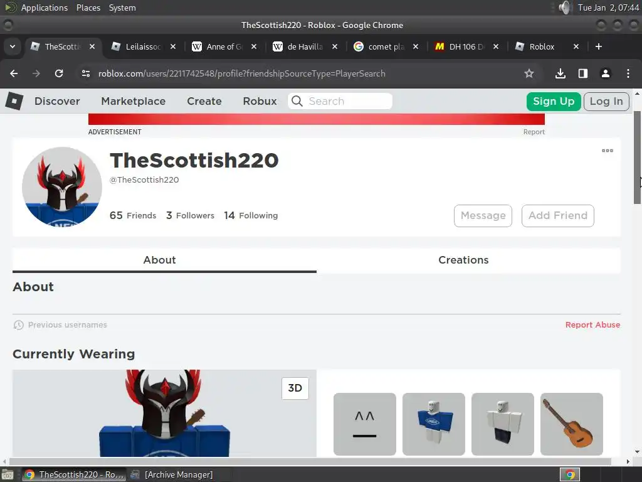Screen dimensions: 642x482
Task: Open Create in Roblox navigation
Action: click(x=204, y=101)
